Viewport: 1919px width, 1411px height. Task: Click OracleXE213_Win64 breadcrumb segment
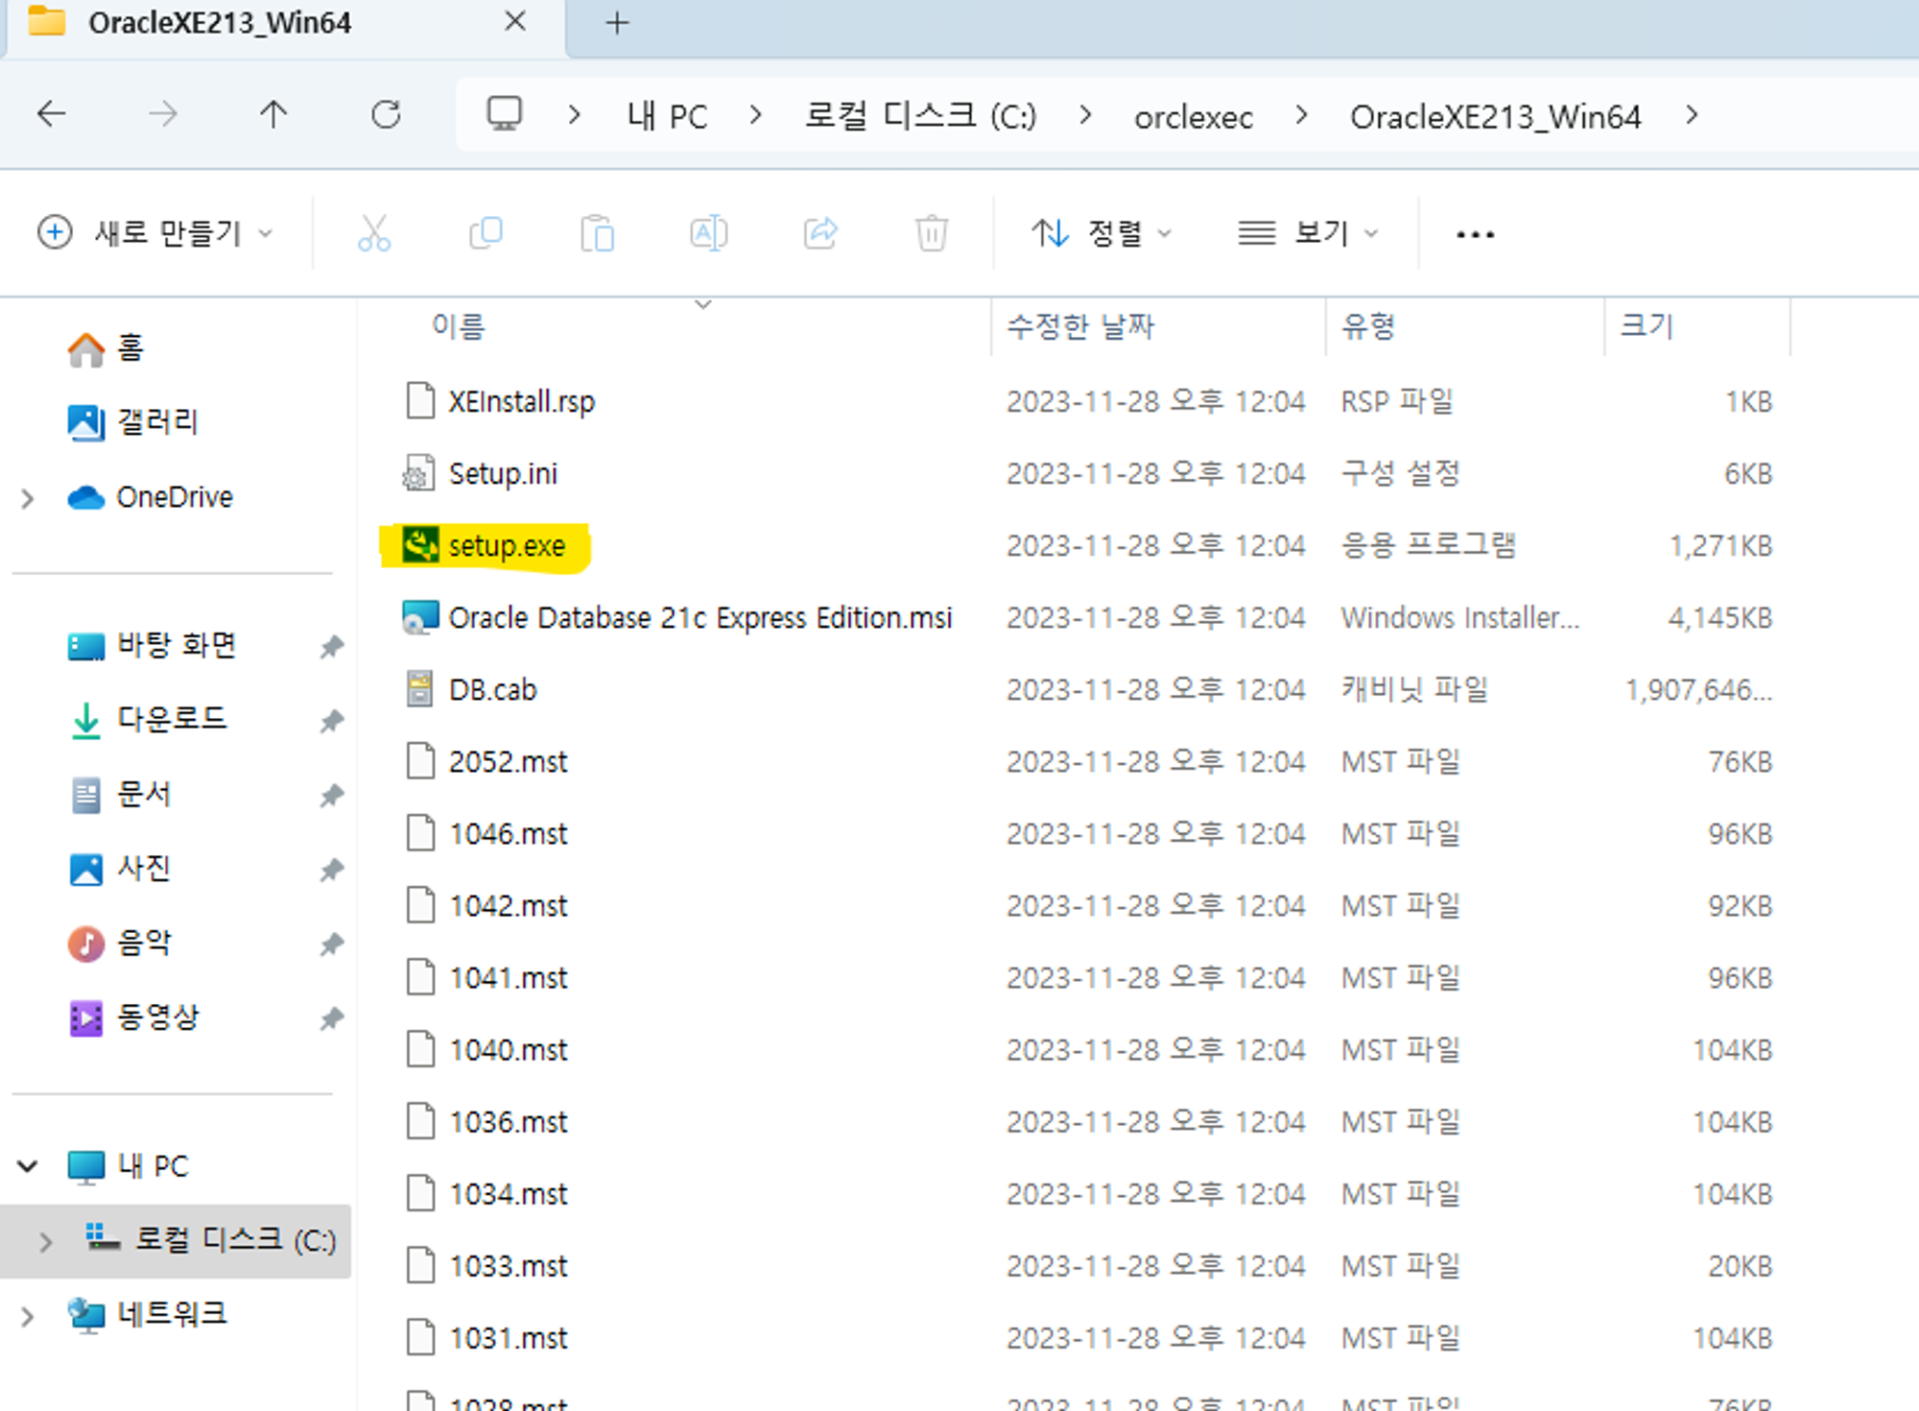click(1495, 117)
